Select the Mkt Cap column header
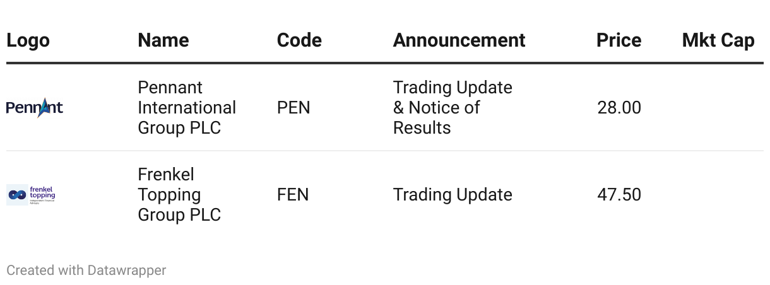This screenshot has height=285, width=770. (718, 40)
